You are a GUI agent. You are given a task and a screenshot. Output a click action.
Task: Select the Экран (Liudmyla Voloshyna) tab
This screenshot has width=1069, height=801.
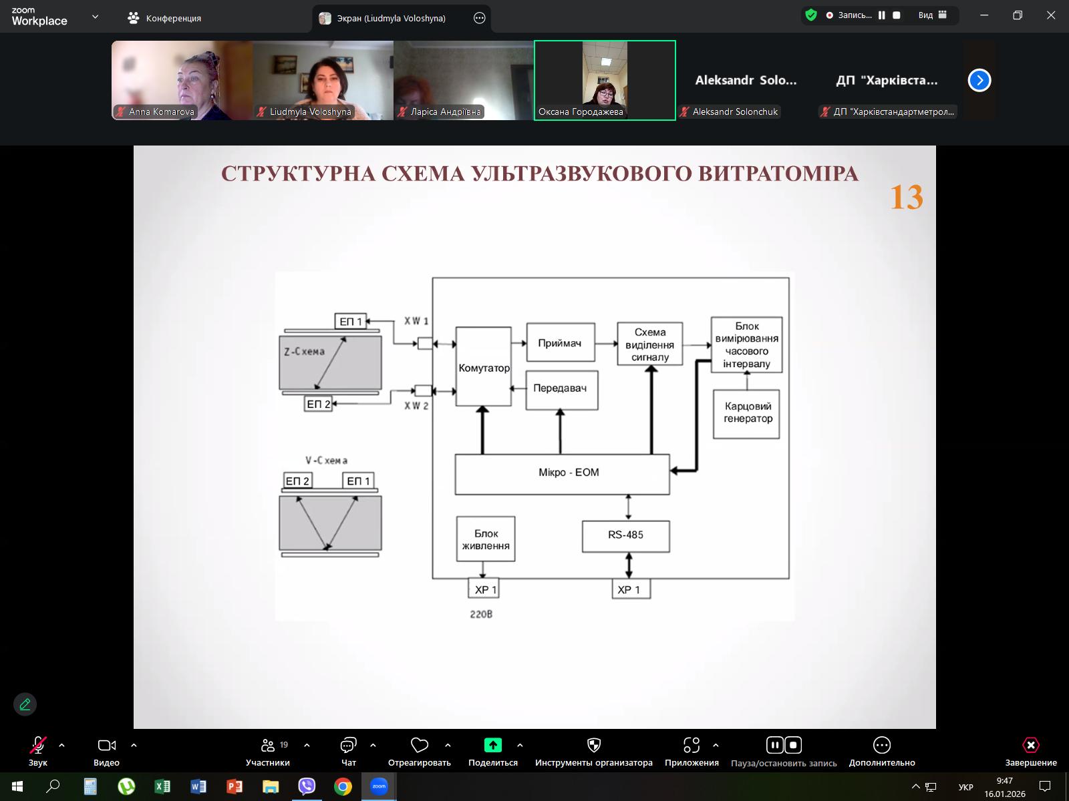pyautogui.click(x=391, y=18)
